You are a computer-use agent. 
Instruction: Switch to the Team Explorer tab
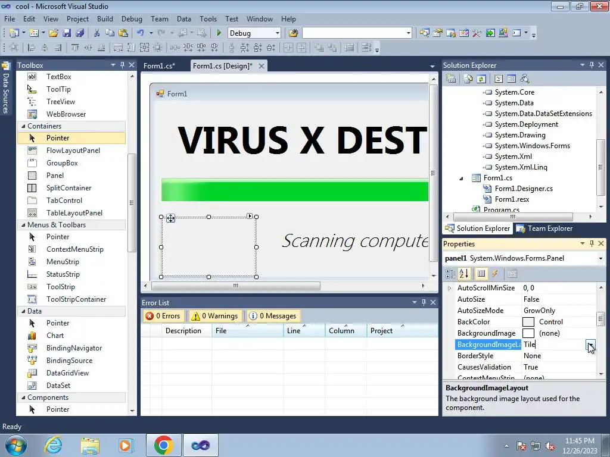[544, 228]
